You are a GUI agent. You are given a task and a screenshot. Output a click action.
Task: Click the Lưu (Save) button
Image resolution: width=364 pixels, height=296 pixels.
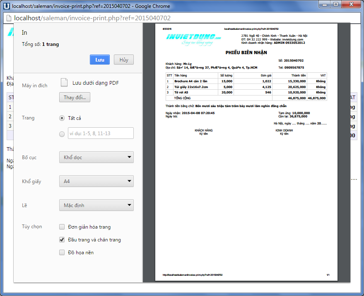(99, 60)
